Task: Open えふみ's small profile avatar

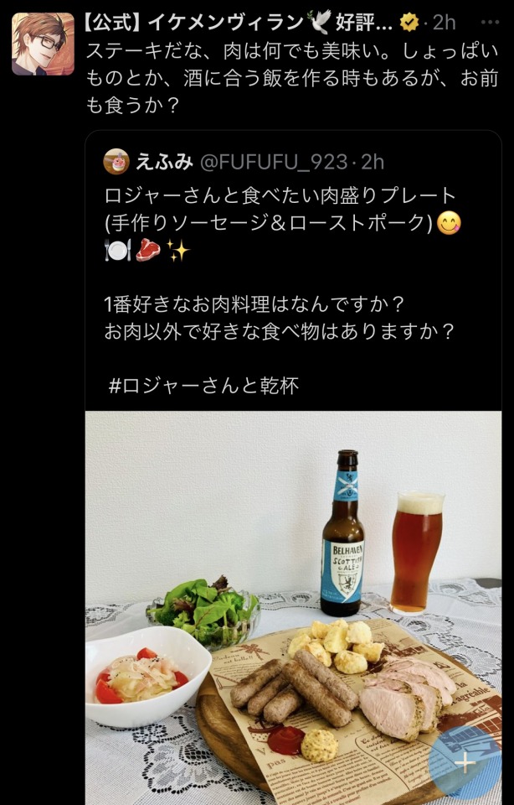Action: 116,162
